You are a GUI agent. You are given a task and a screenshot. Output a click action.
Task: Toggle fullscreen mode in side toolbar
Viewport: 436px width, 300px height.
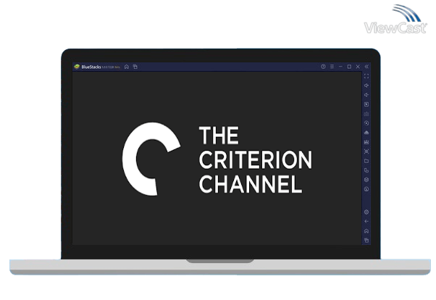pos(366,76)
